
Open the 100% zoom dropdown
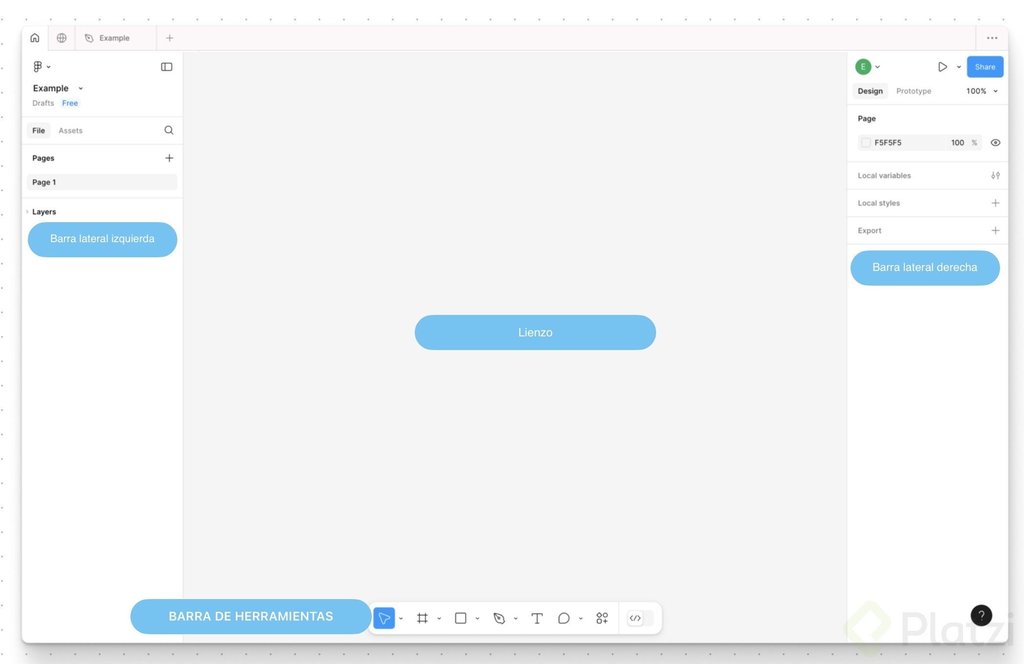(x=982, y=91)
